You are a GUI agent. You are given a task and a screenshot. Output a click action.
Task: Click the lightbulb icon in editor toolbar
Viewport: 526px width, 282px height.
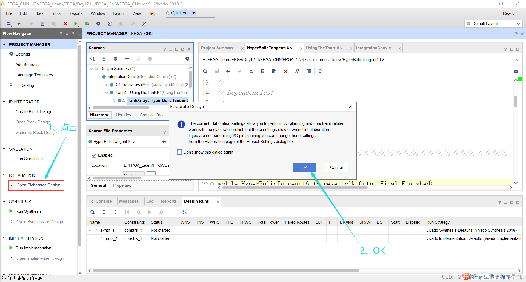click(320, 71)
